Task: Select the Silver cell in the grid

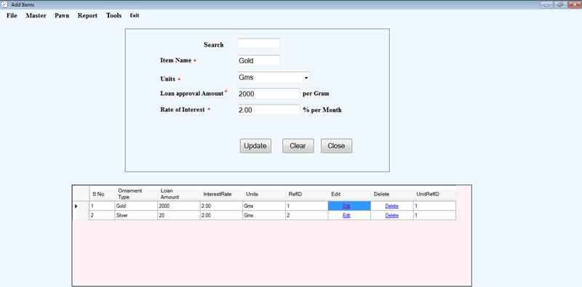Action: pos(136,215)
